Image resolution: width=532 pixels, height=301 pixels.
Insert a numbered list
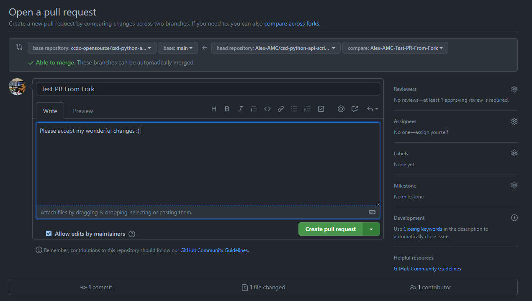308,109
